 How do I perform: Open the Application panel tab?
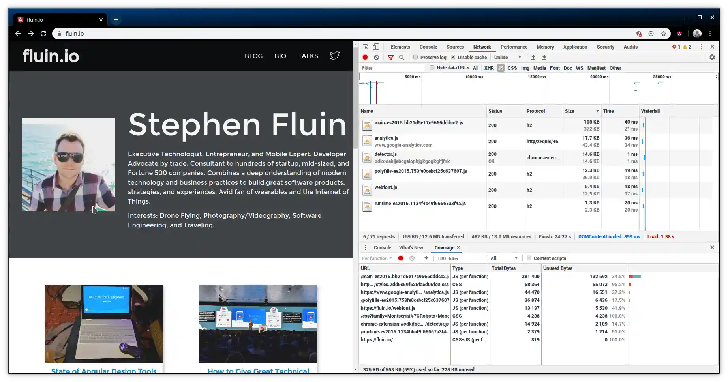pos(575,47)
